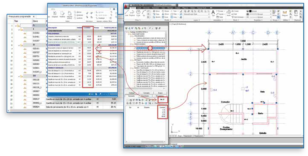Open the Home ribbon tab
308x156 pixels.
click(x=133, y=8)
